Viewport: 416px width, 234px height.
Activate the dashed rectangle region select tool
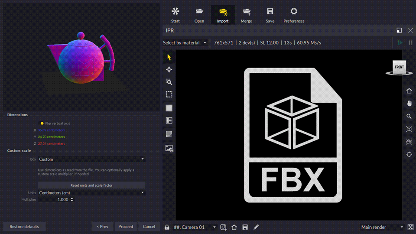point(169,94)
